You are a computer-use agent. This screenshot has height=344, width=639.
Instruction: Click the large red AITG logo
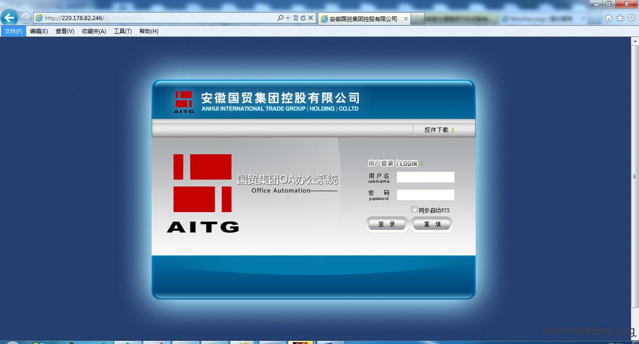[x=203, y=193]
